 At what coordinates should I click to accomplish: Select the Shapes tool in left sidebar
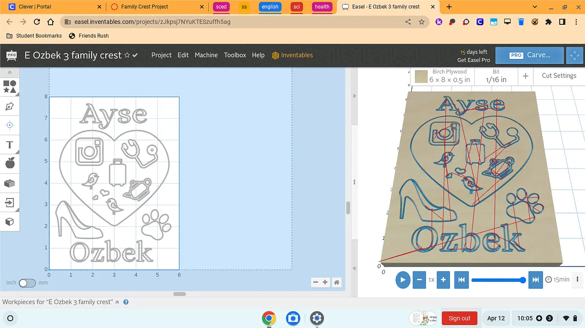tap(10, 87)
